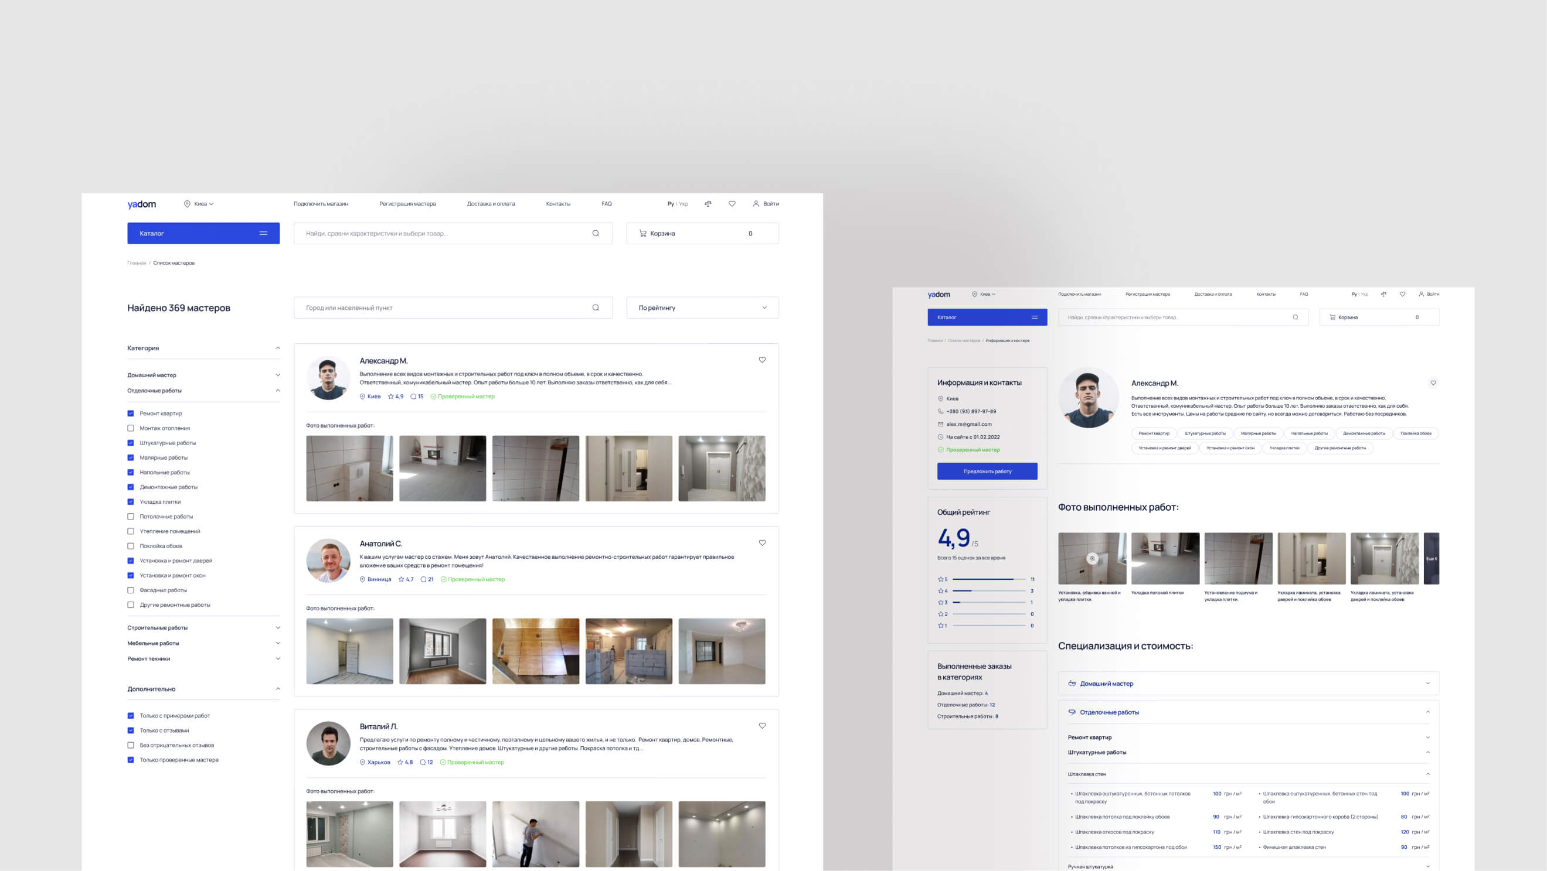The width and height of the screenshot is (1547, 871).
Task: Open favorites heart icon in left header
Action: pyautogui.click(x=732, y=204)
